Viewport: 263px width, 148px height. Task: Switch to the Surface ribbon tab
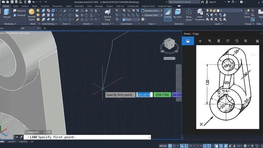click(x=25, y=6)
